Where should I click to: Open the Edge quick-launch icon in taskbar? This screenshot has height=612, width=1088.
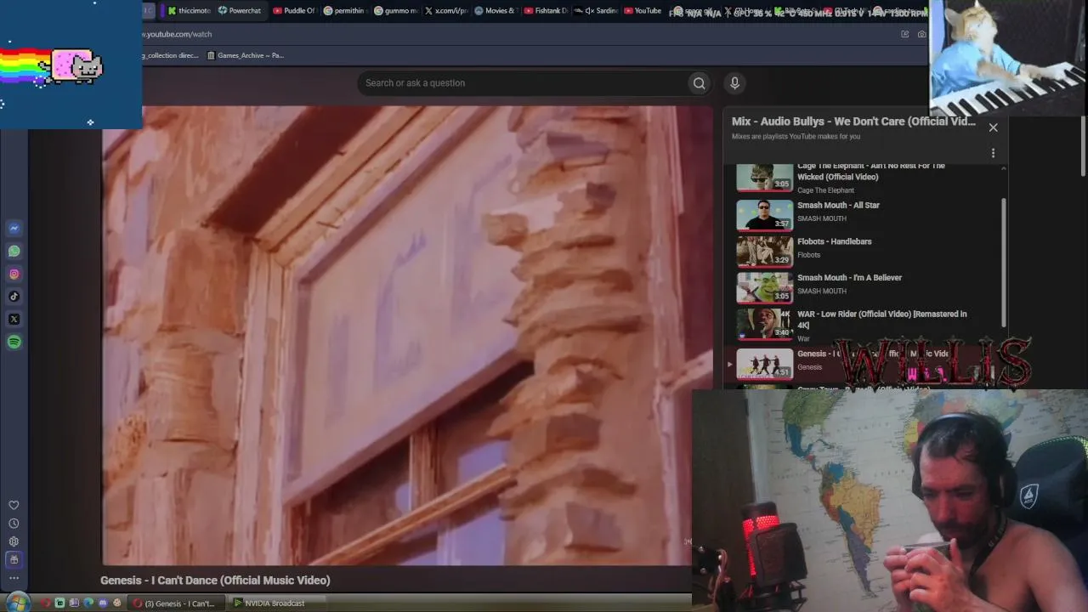pyautogui.click(x=88, y=603)
